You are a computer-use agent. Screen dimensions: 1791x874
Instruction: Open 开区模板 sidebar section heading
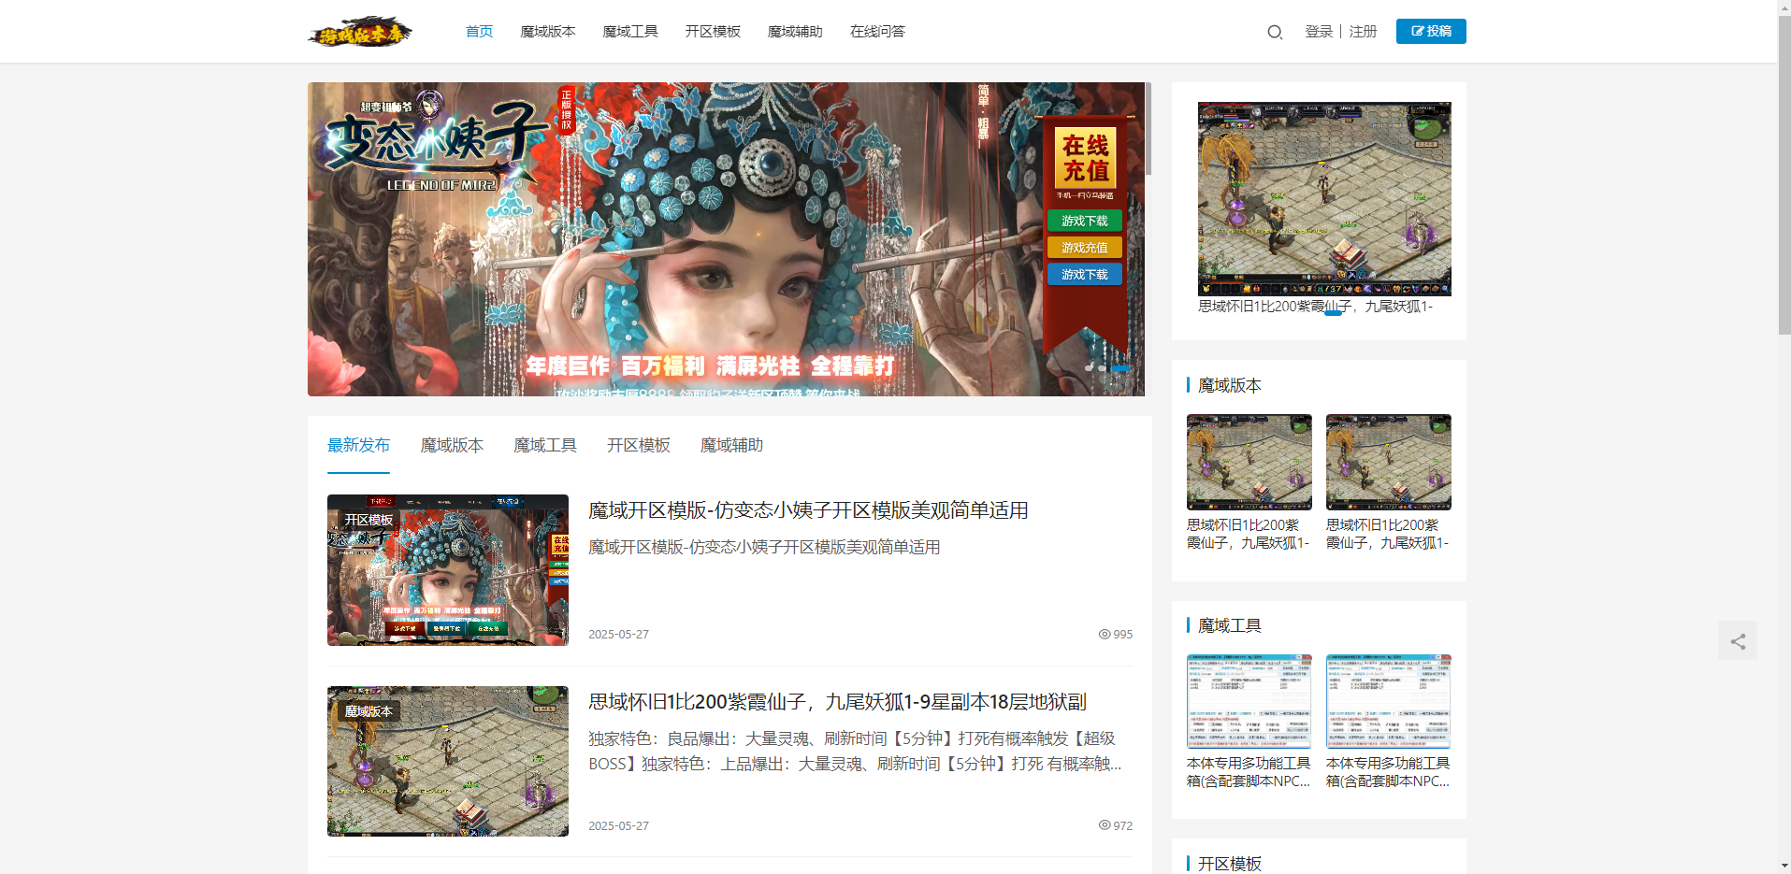1230,864
